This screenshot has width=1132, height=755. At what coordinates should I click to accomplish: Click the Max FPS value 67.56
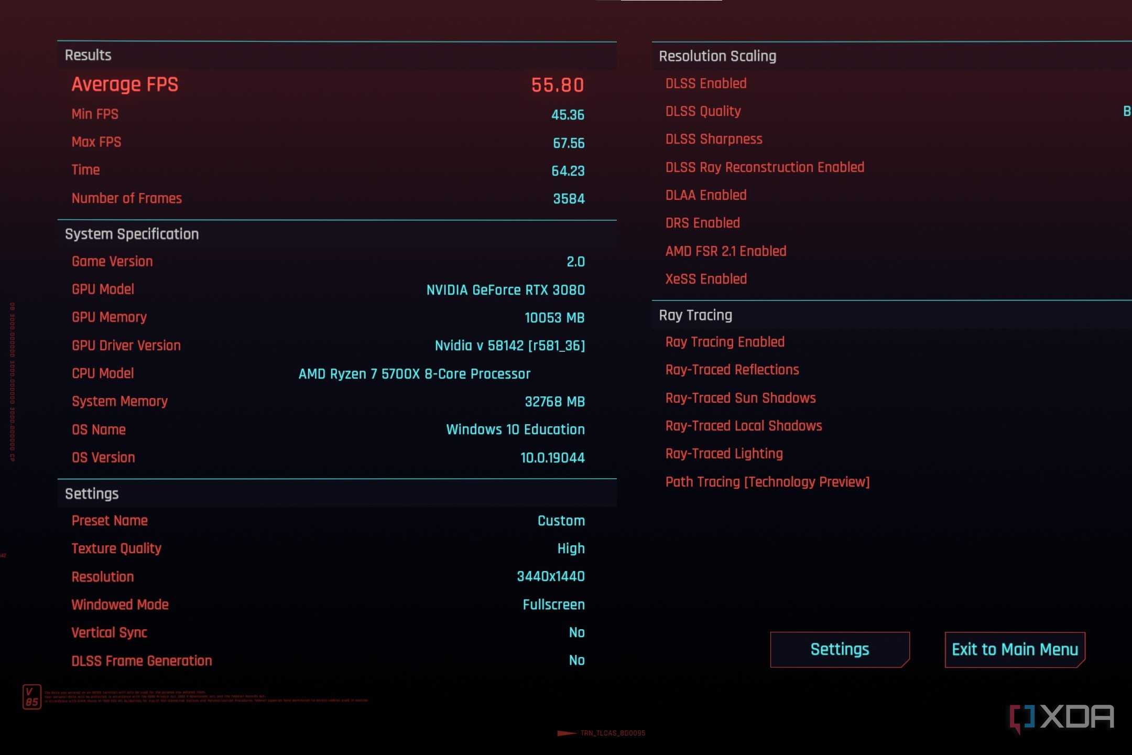(569, 143)
